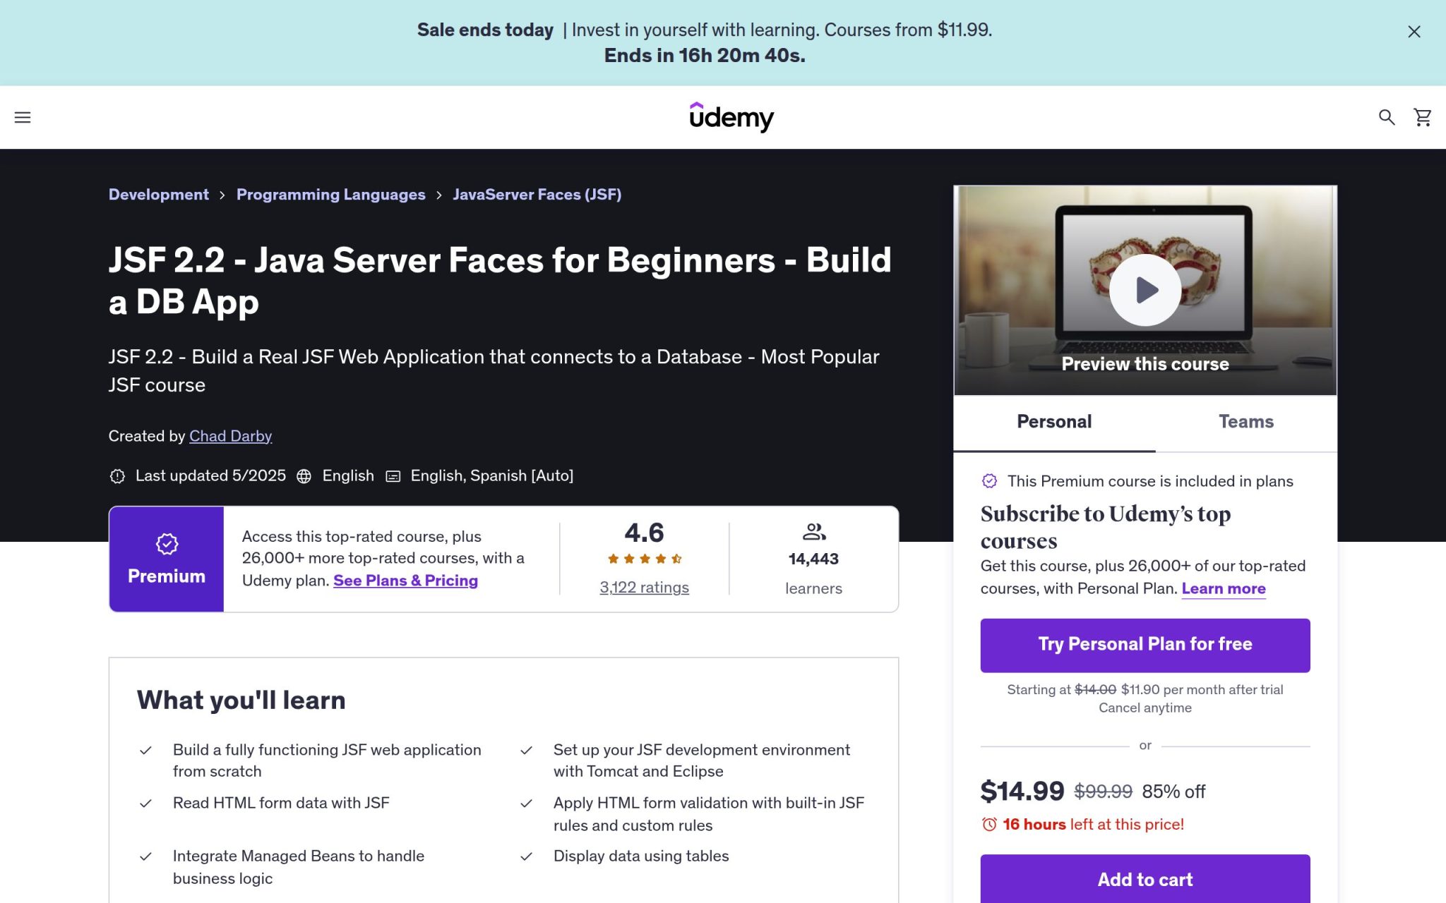
Task: Open the search icon in header
Action: click(x=1387, y=117)
